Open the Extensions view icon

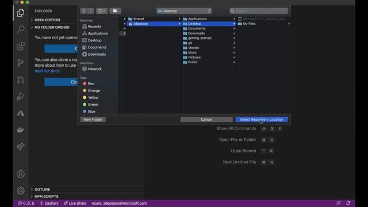(21, 46)
